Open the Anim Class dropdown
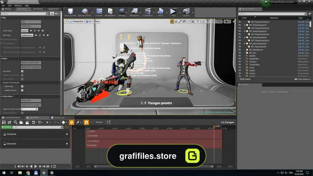 tap(24, 31)
